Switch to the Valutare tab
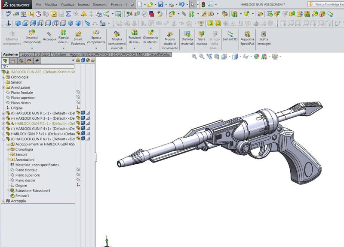The width and height of the screenshot is (344, 247). 58,54
